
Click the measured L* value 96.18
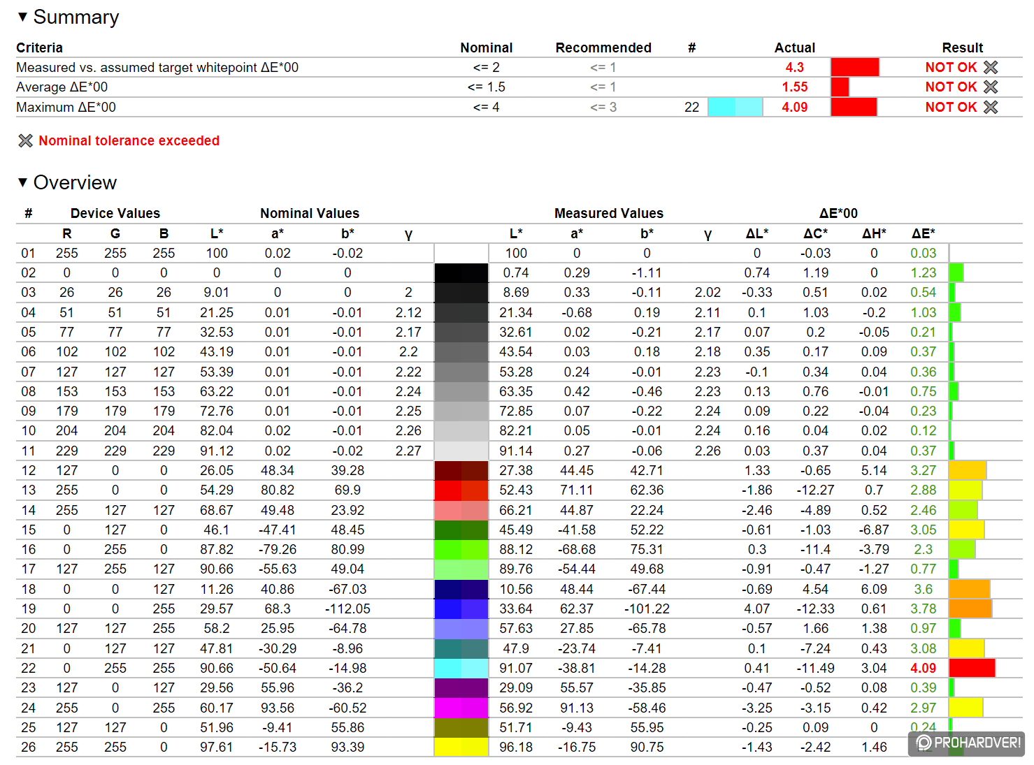coord(516,747)
